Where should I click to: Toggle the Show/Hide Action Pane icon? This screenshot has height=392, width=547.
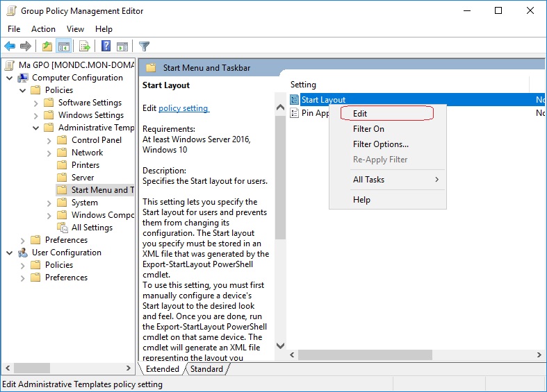click(x=122, y=46)
